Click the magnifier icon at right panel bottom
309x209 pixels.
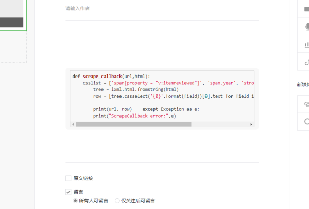coord(306,121)
